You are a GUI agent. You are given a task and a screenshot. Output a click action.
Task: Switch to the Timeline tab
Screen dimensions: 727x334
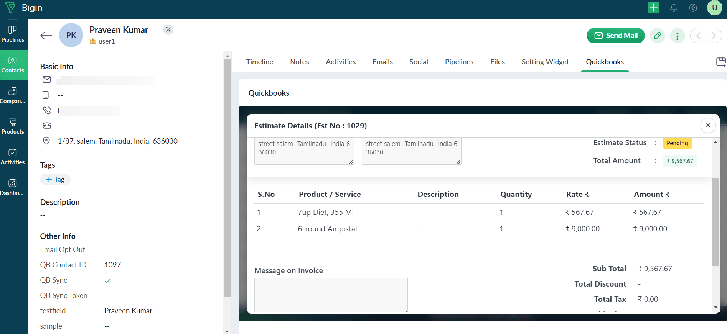pos(259,62)
